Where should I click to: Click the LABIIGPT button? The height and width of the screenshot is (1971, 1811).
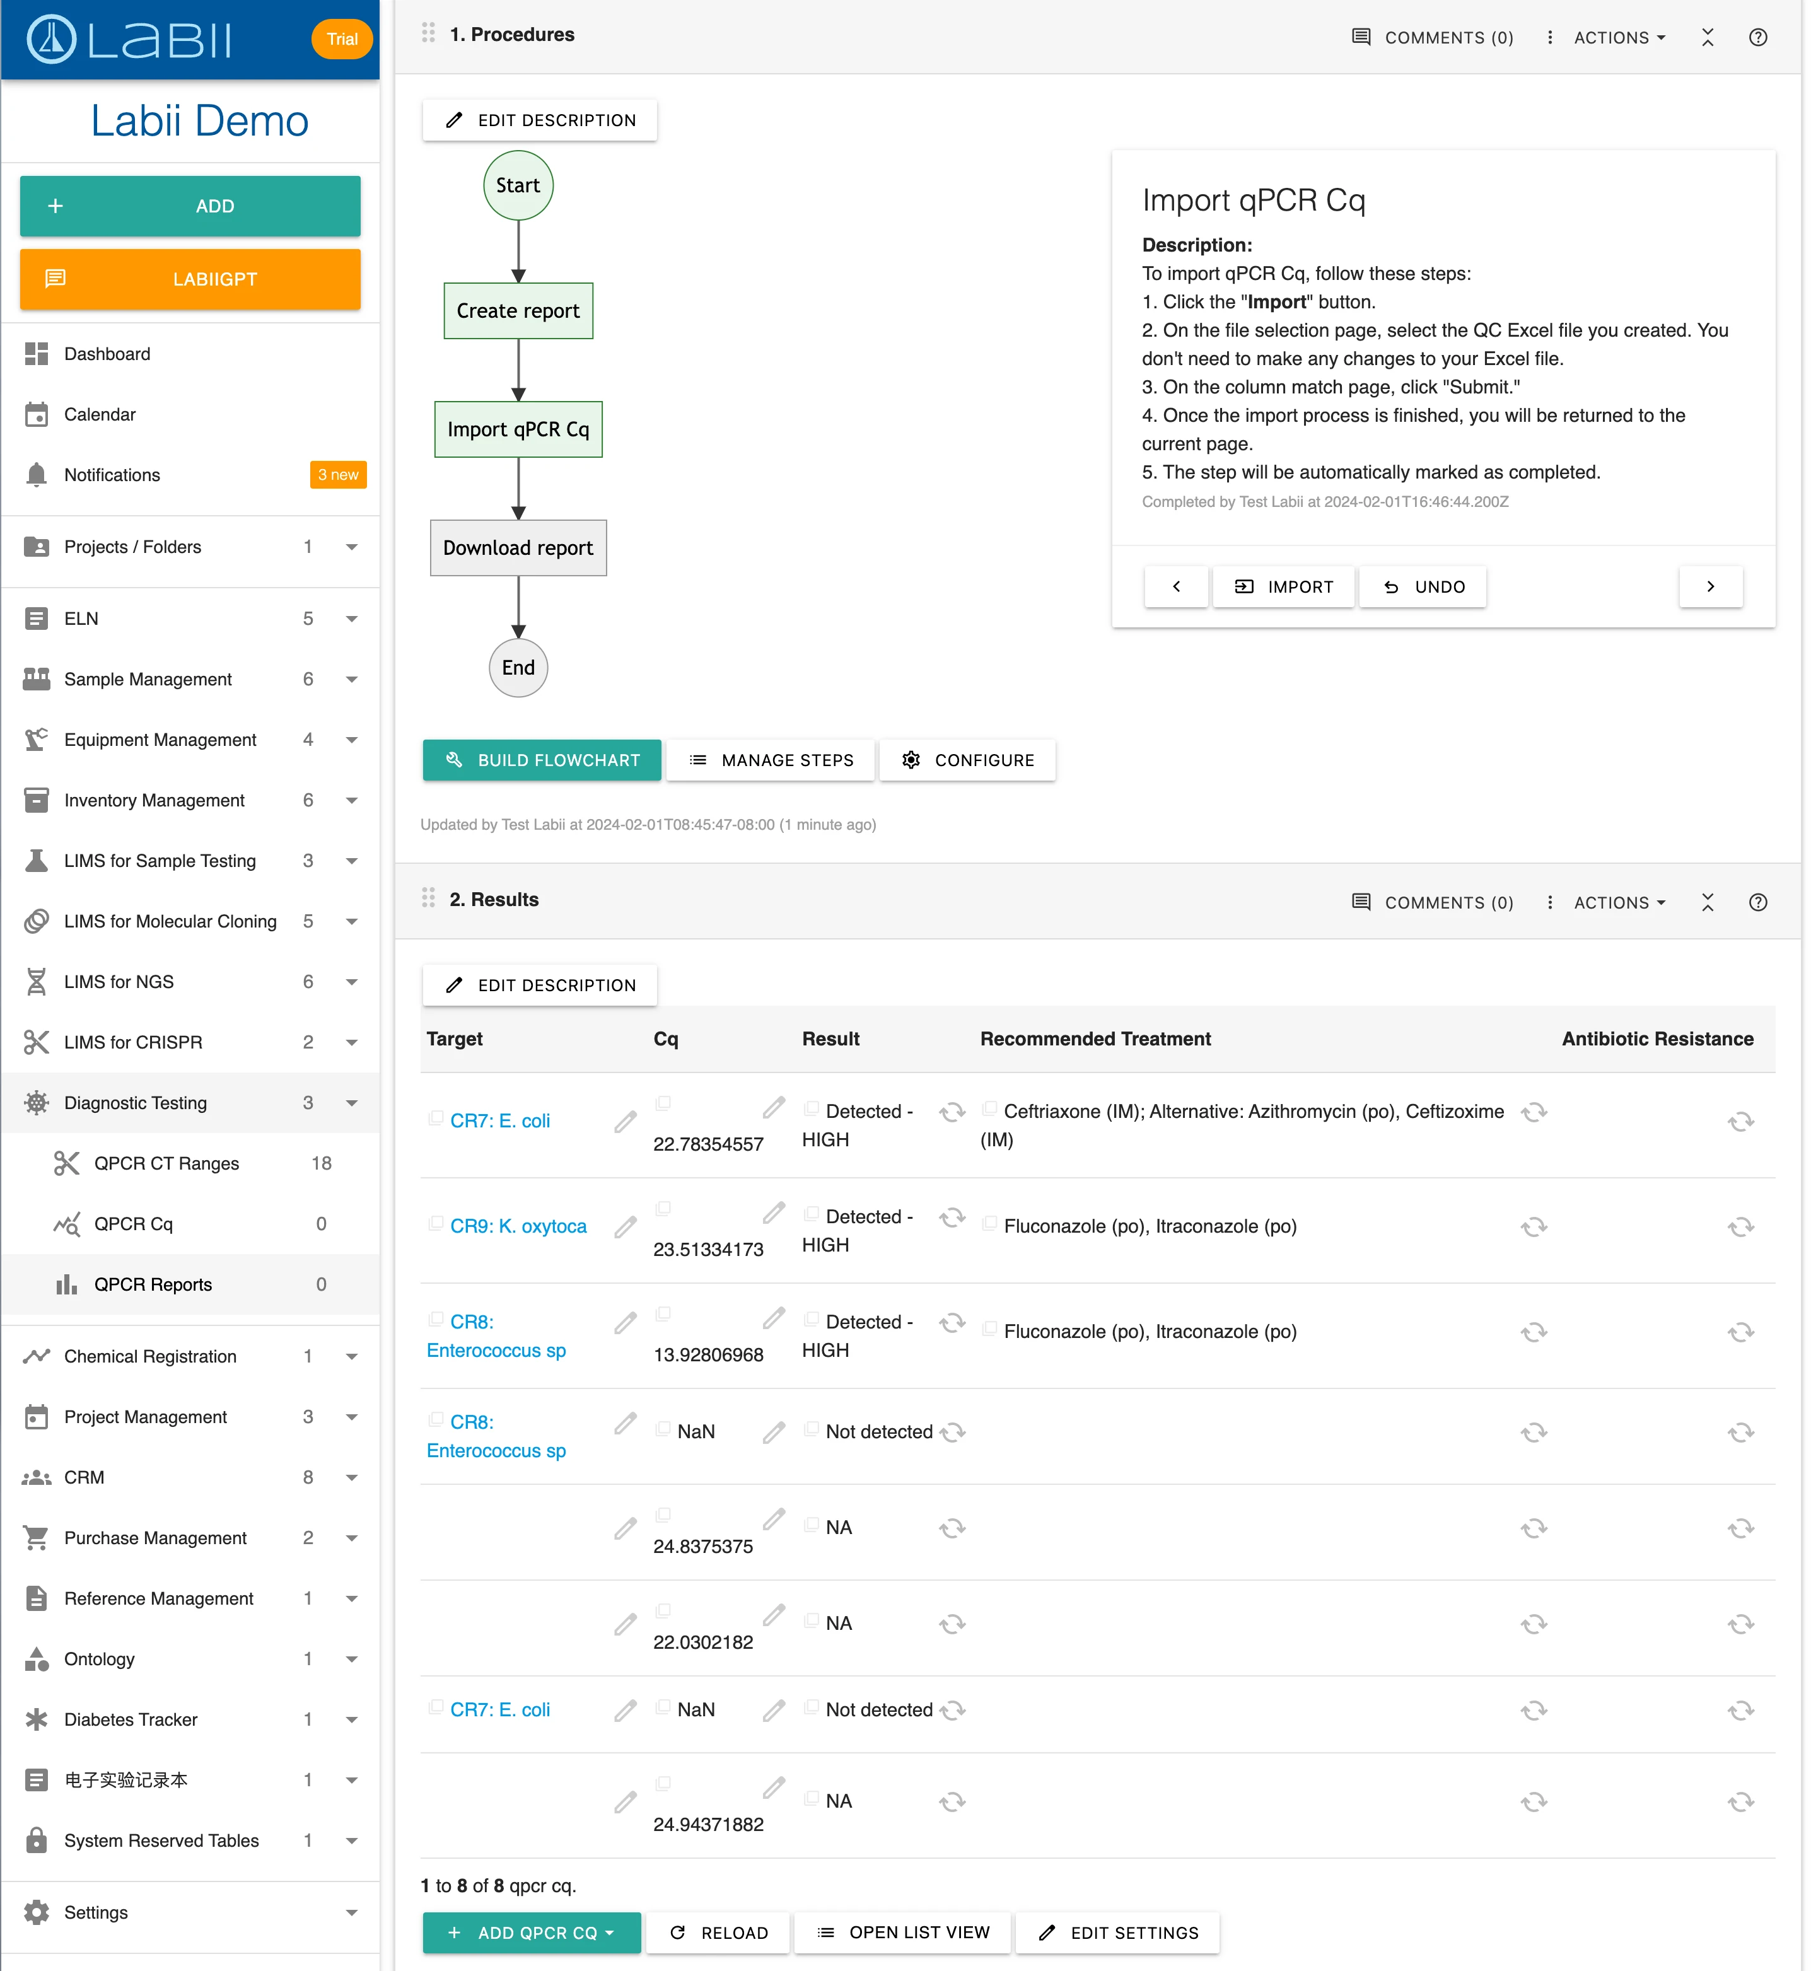click(189, 278)
